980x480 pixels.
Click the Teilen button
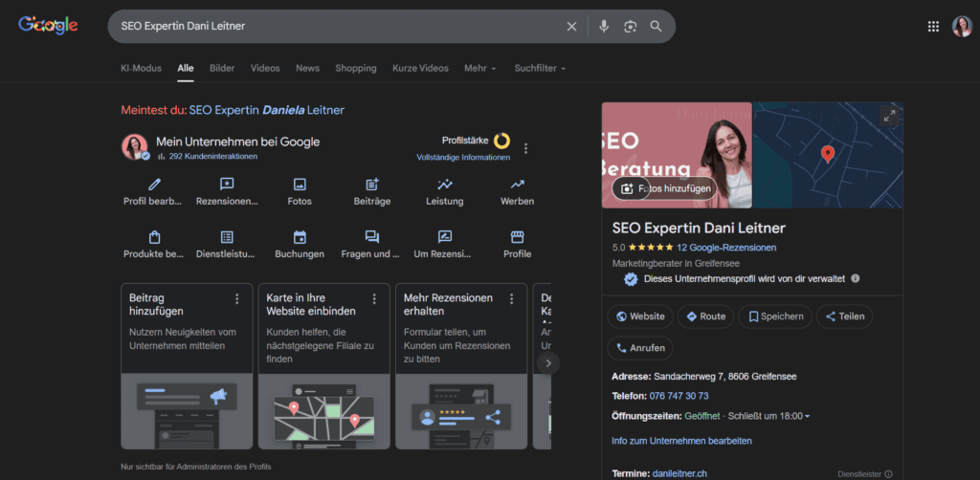(x=844, y=316)
